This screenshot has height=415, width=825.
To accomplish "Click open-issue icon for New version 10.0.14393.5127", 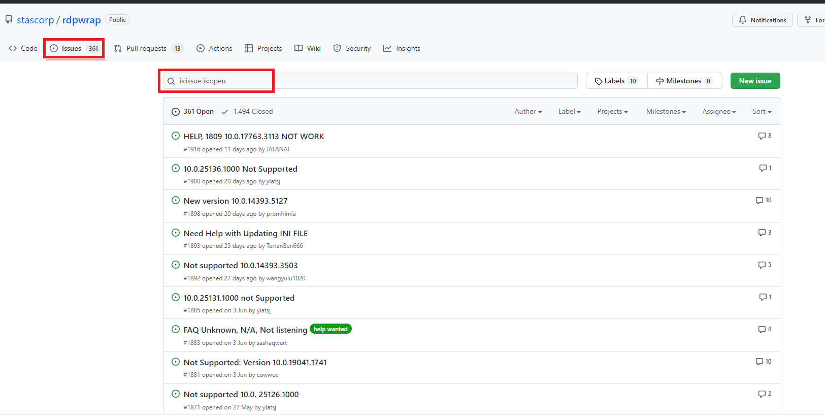I will [x=176, y=200].
